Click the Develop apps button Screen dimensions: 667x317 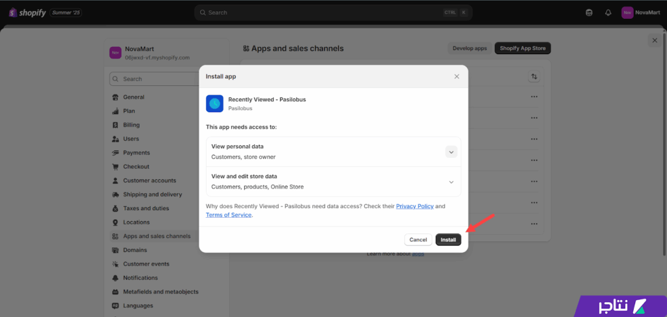pos(470,48)
